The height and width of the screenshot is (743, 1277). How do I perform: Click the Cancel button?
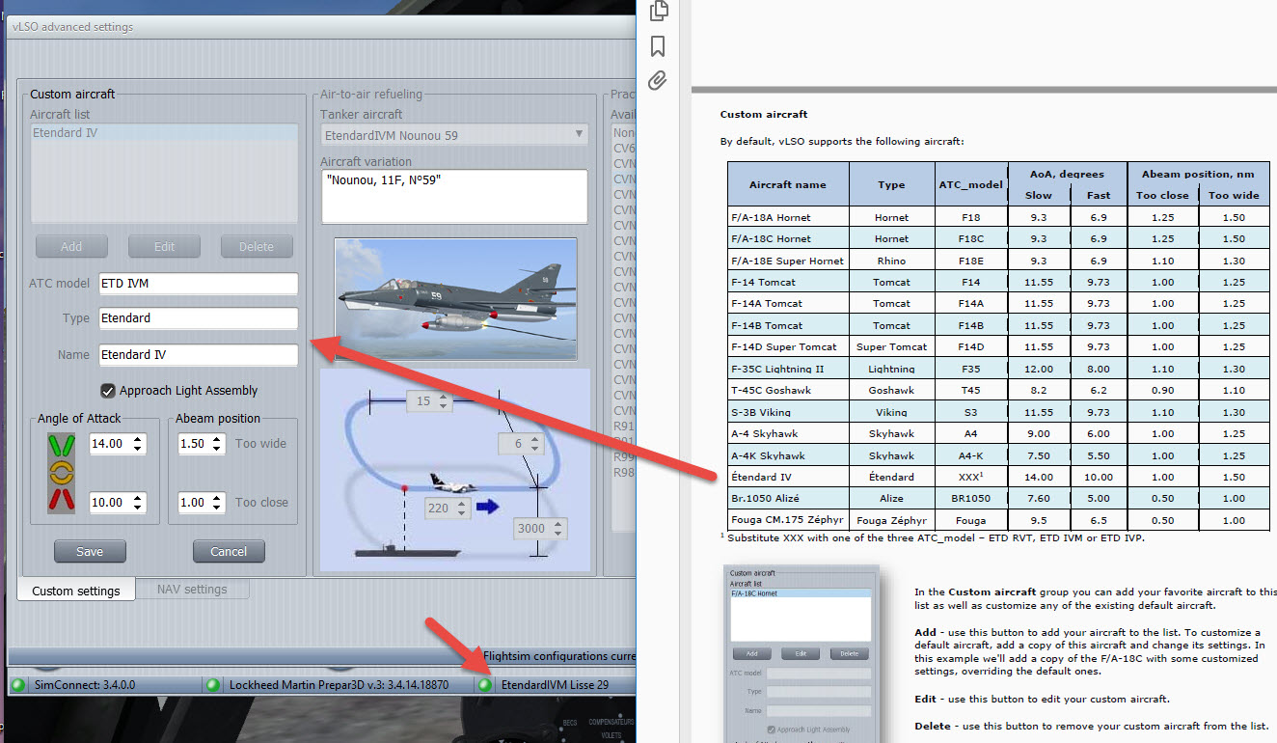click(229, 552)
